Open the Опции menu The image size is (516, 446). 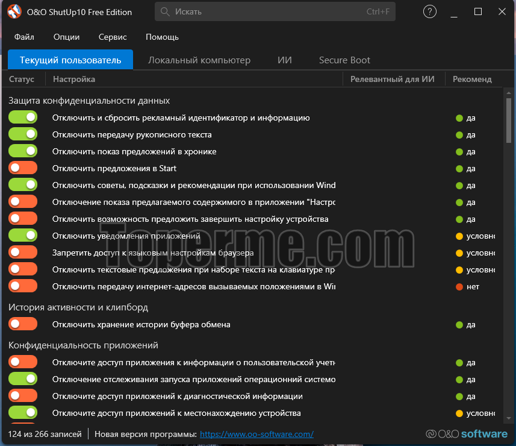(x=66, y=37)
